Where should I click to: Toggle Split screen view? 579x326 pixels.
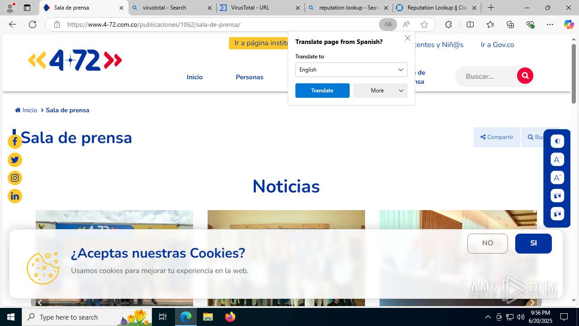tap(470, 24)
